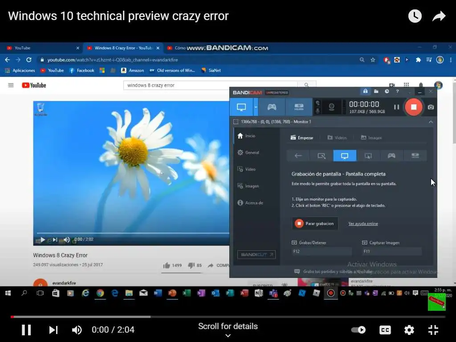Open Chrome from taskbar
The height and width of the screenshot is (342, 456).
click(x=100, y=293)
